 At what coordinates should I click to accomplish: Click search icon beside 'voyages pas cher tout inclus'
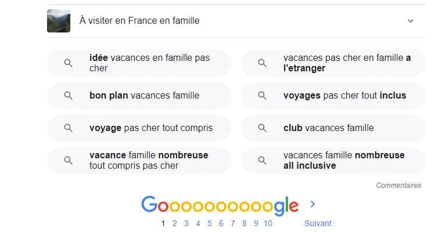tap(262, 96)
